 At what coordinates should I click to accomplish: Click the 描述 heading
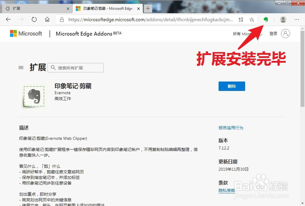pos(24,127)
